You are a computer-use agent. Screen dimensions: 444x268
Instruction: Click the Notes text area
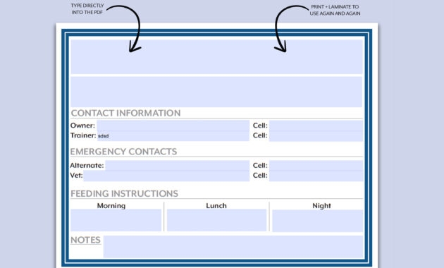pyautogui.click(x=233, y=246)
